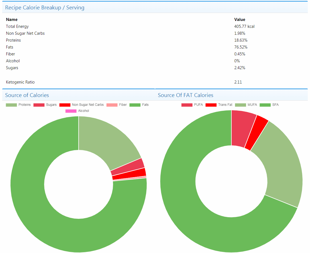The image size is (310, 253).
Task: Click the Proteins slice in Source of Calories chart
Action: (x=107, y=142)
